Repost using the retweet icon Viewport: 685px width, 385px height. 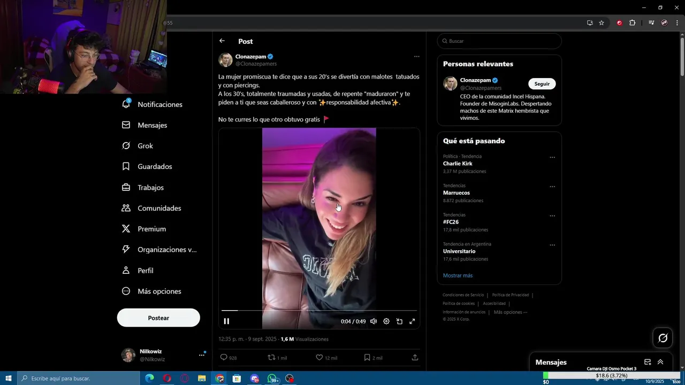click(271, 357)
